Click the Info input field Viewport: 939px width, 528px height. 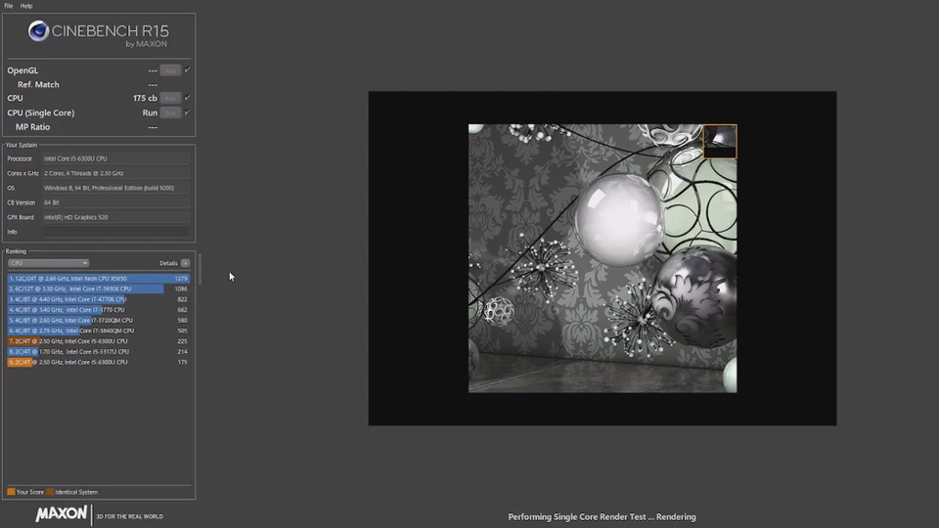pos(115,232)
